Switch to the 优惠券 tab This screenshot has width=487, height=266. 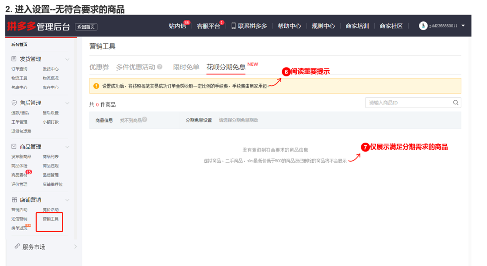coord(99,67)
